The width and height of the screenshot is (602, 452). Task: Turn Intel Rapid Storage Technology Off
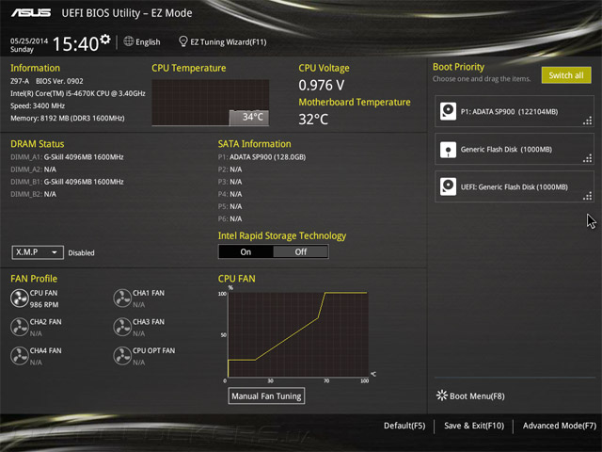click(x=301, y=251)
